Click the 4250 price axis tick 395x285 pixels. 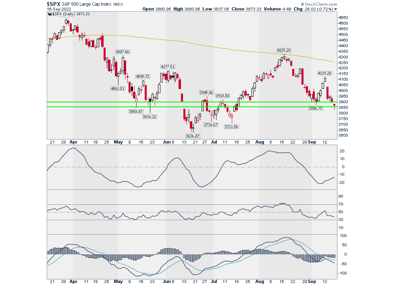click(x=343, y=63)
